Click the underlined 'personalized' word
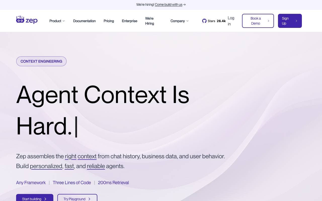Screen dimensions: 322x201 point(46,166)
